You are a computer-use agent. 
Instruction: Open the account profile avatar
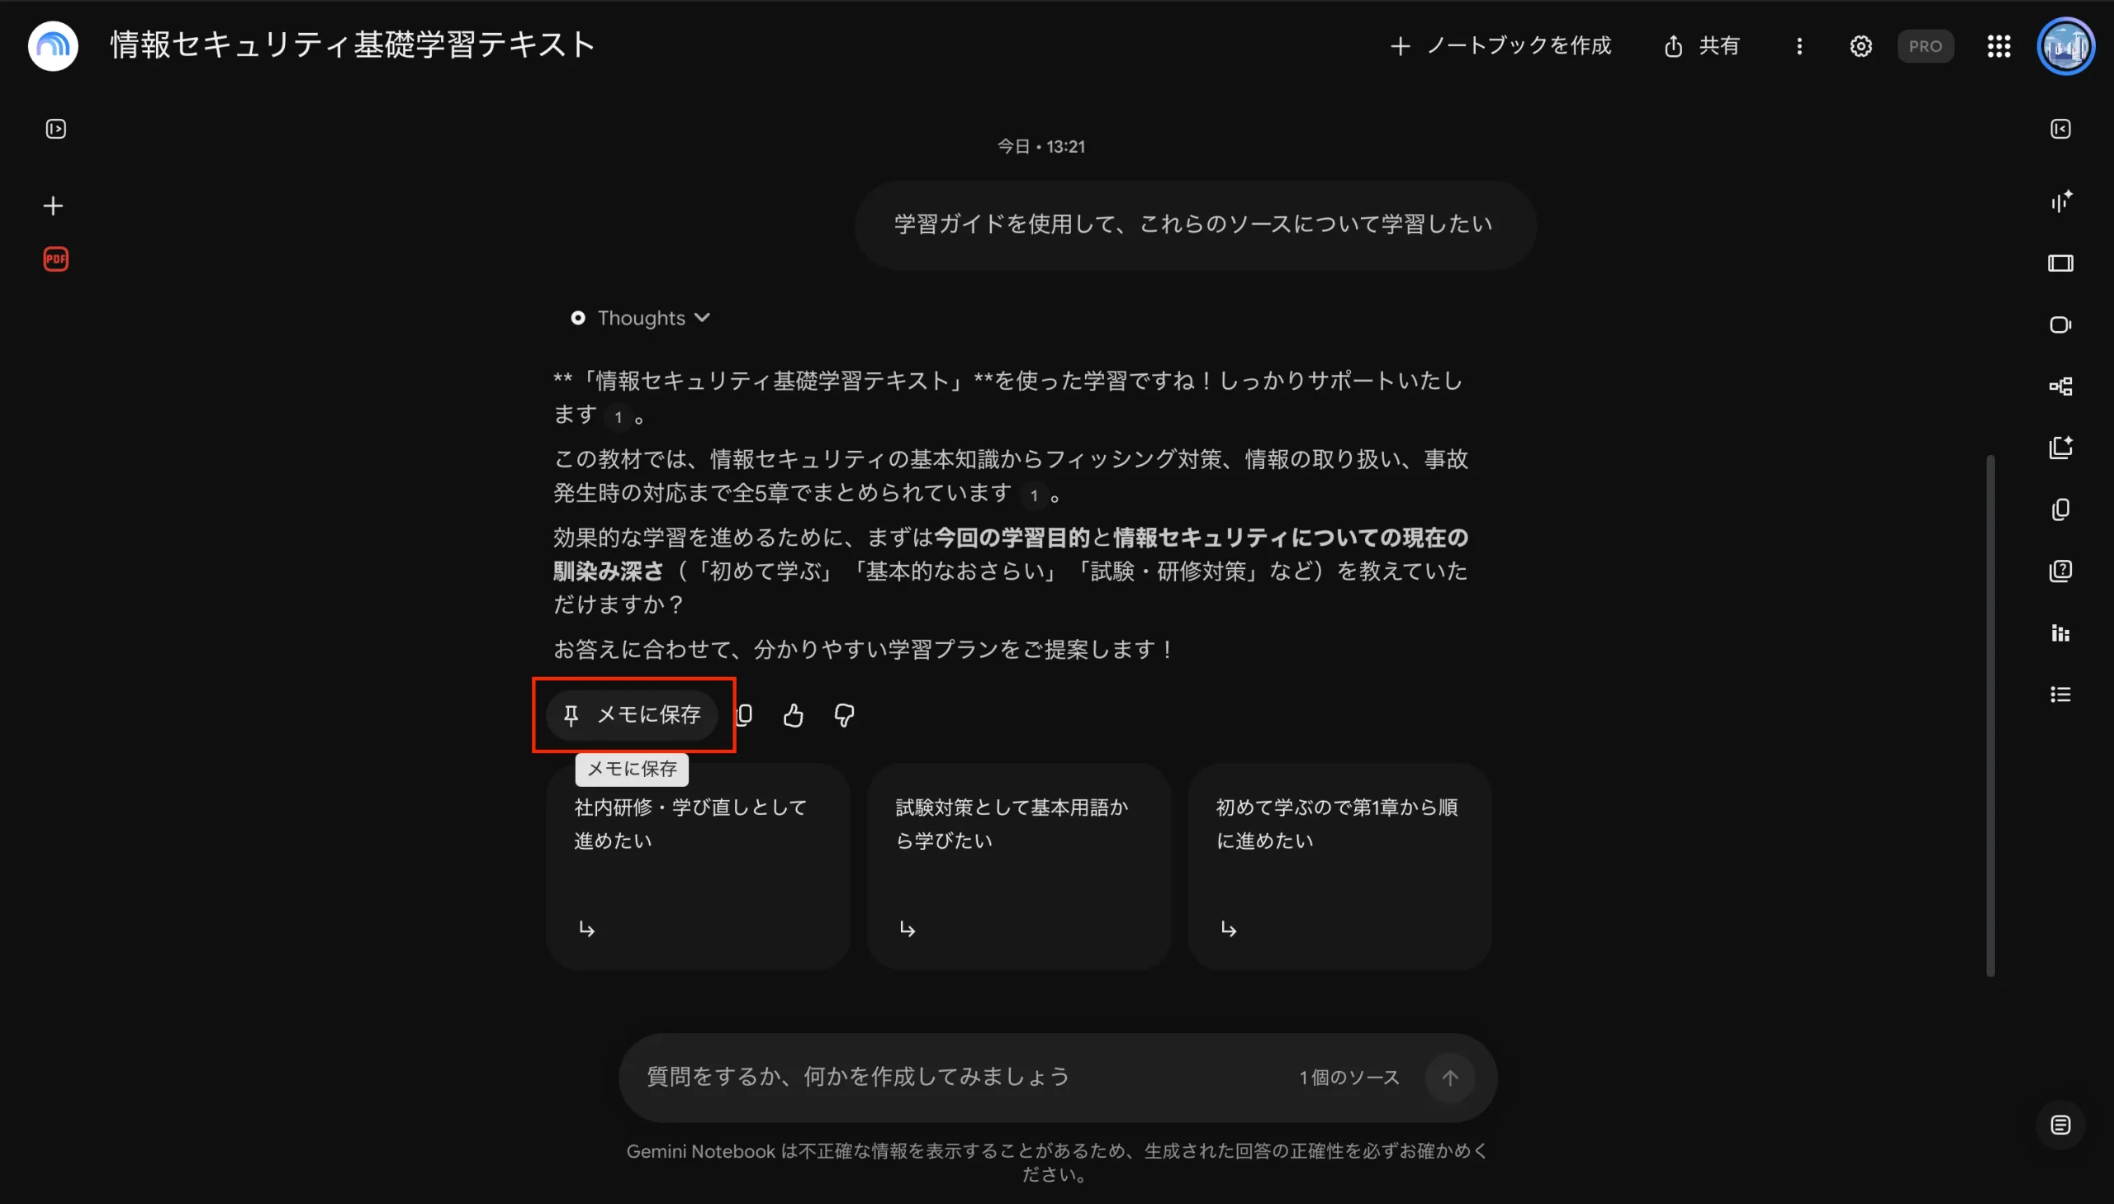2065,46
